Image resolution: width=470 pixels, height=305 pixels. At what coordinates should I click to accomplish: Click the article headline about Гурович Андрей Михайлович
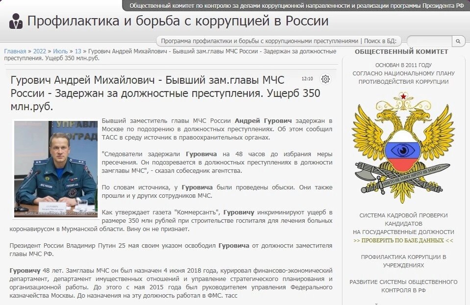click(x=165, y=93)
